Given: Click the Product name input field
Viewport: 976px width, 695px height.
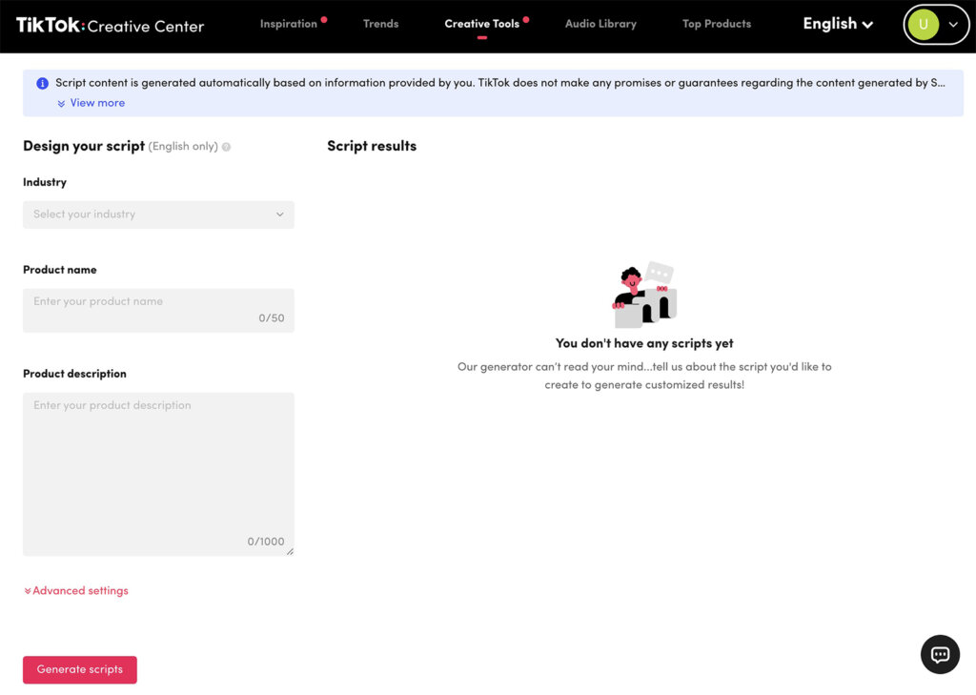Looking at the screenshot, I should click(x=158, y=310).
